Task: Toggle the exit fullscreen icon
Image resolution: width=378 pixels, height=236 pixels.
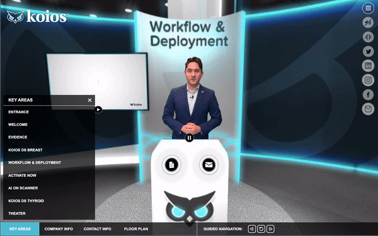Action: pyautogui.click(x=368, y=37)
